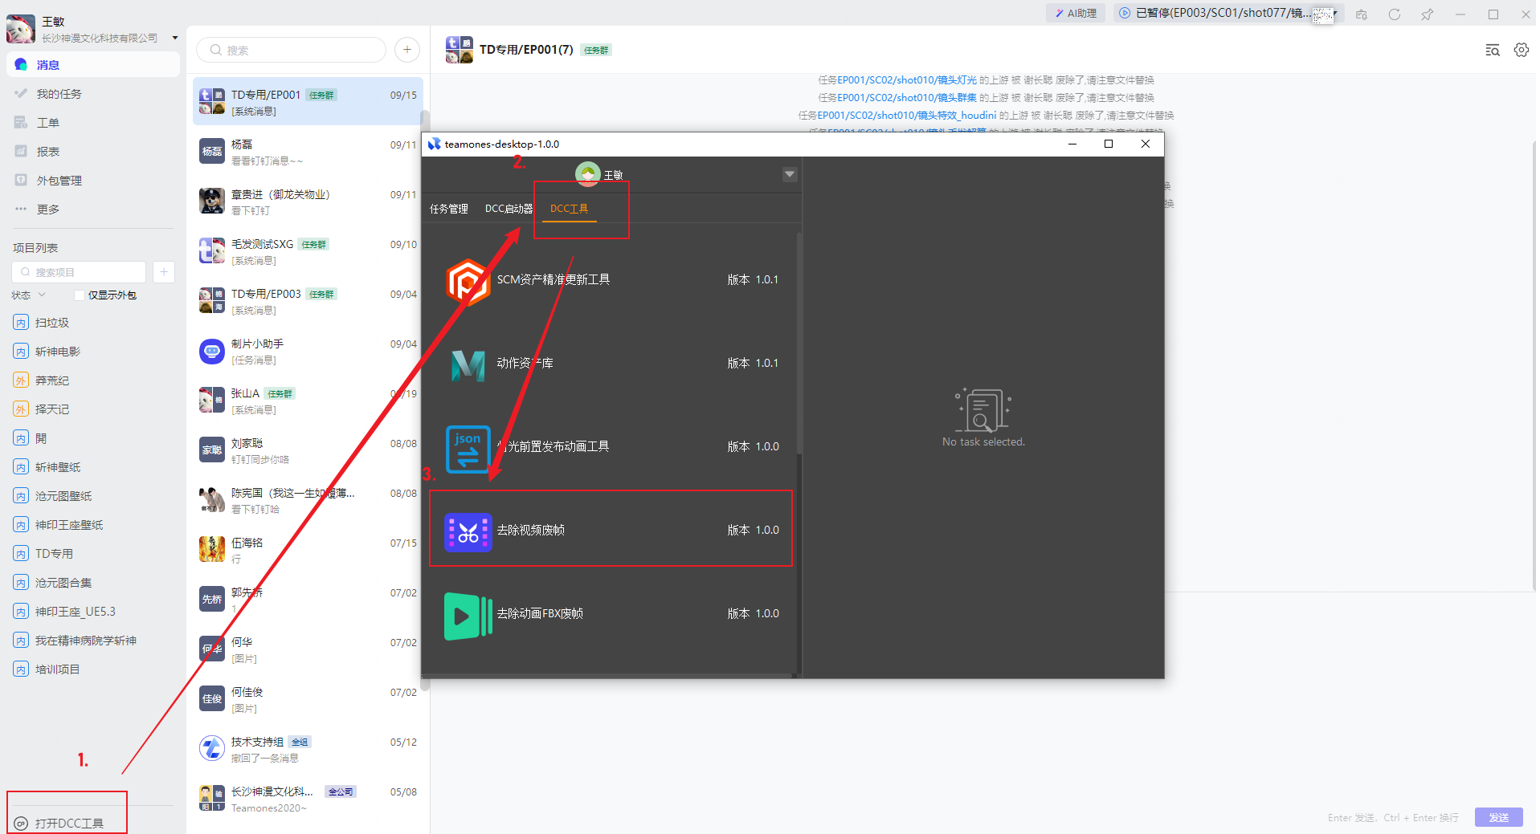
Task: Click the refresh icon in title bar
Action: 1394,14
